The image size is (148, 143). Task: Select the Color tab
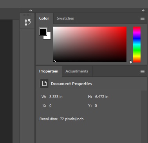coord(44,18)
